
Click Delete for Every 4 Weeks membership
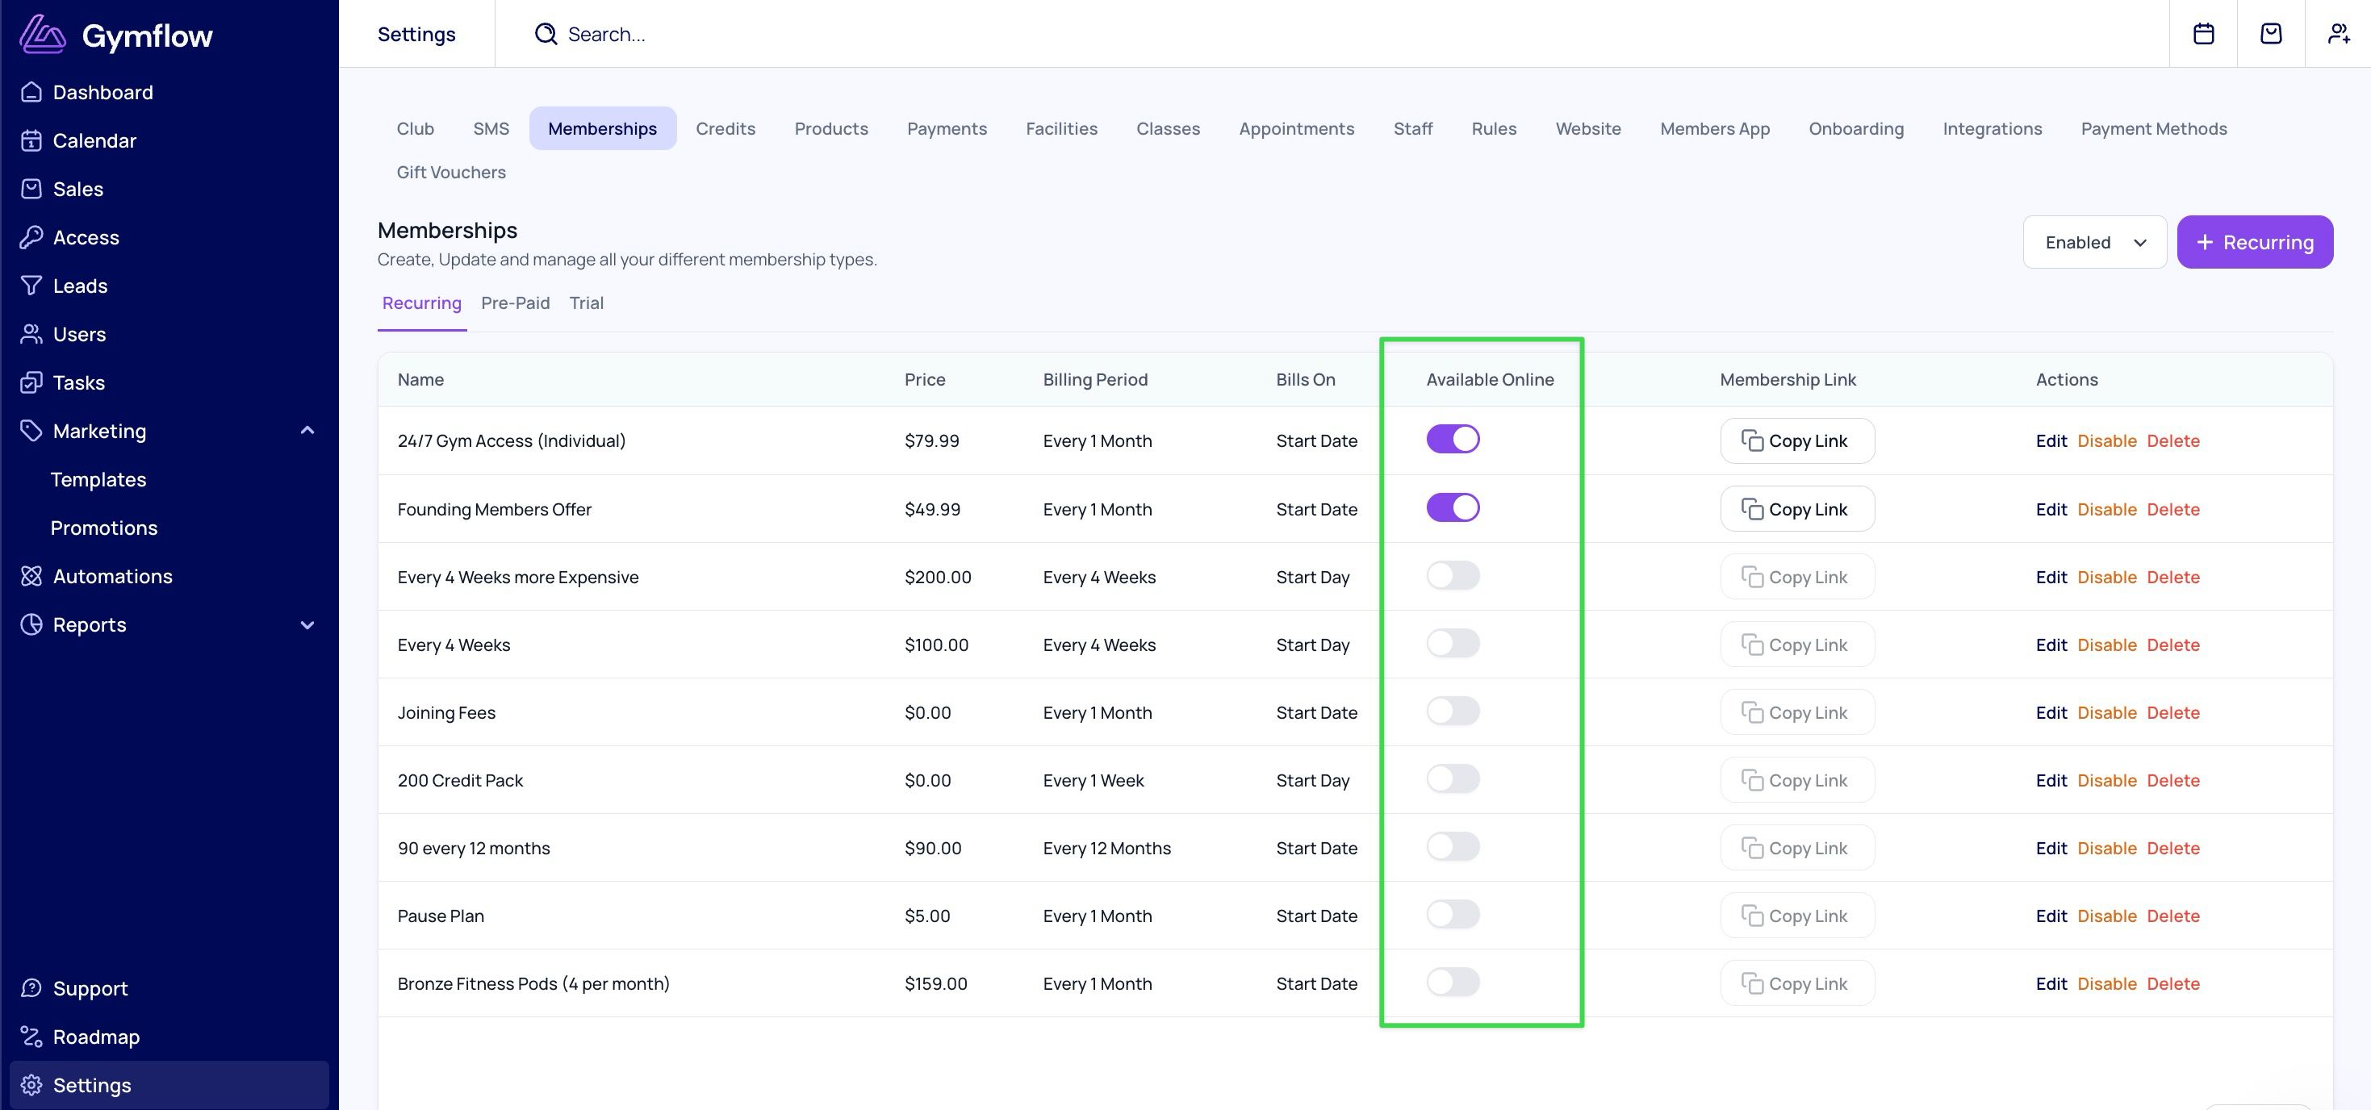(2172, 645)
